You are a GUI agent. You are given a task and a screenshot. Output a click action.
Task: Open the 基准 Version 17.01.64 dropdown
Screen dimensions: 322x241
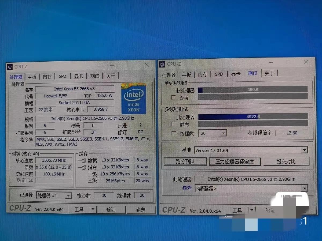(251, 150)
